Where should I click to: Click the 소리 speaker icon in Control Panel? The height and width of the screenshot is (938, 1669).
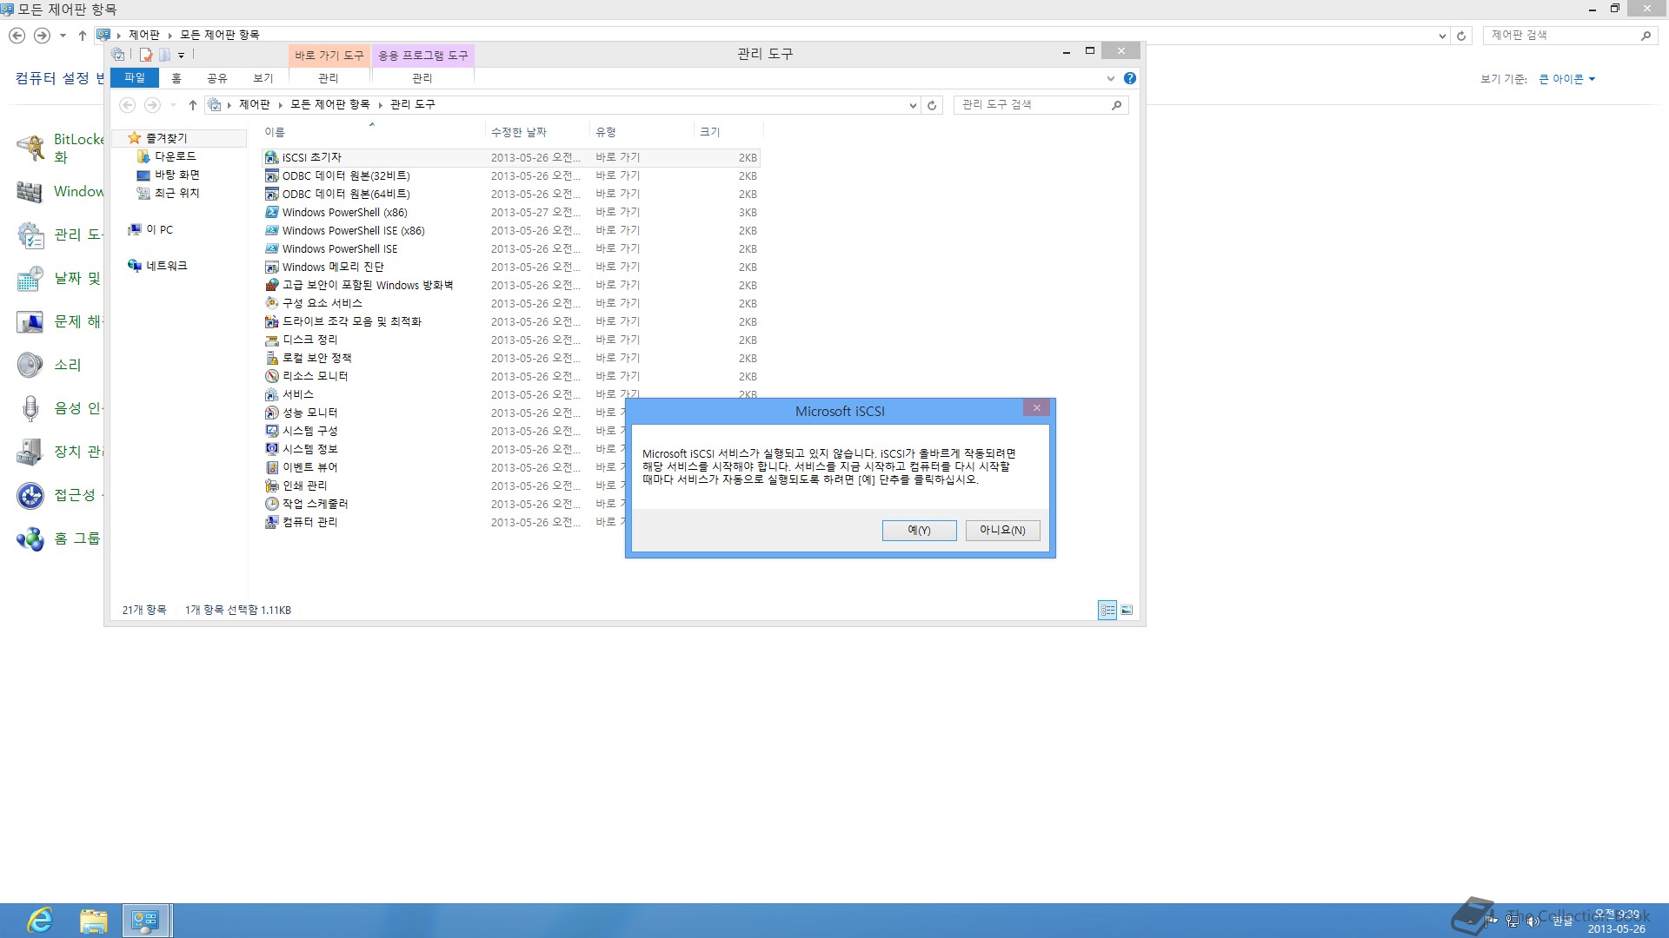pyautogui.click(x=30, y=365)
